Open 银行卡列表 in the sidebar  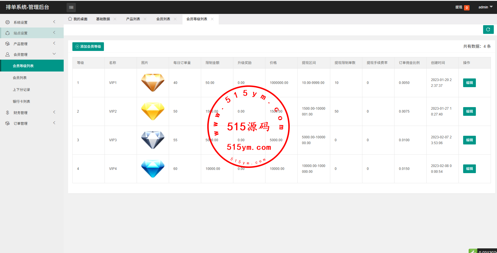tap(21, 102)
